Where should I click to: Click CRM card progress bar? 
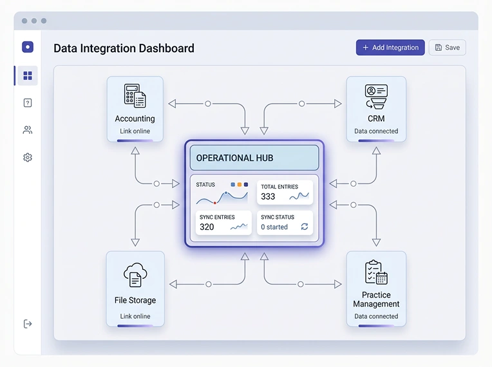tap(376, 141)
